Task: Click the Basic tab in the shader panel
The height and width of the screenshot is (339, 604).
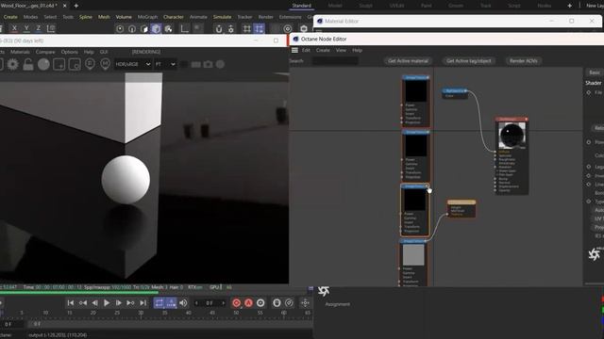Action: [x=595, y=73]
